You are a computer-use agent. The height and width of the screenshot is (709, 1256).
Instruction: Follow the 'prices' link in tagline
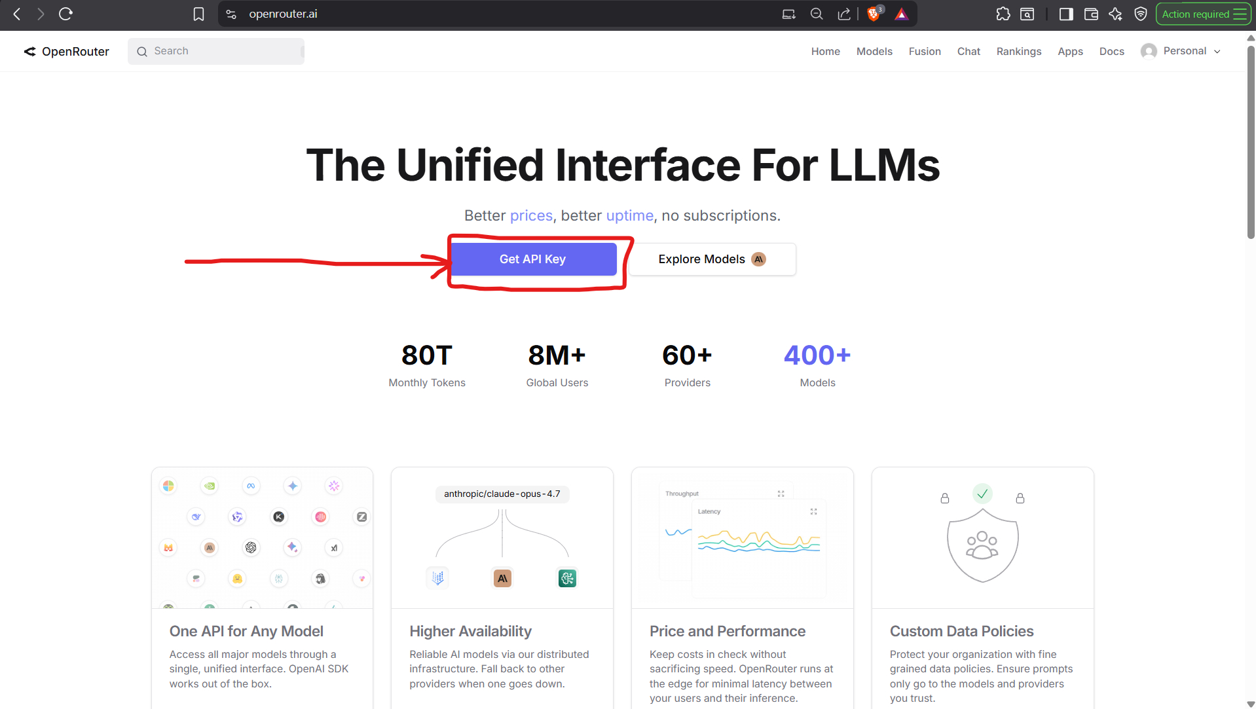click(x=531, y=215)
